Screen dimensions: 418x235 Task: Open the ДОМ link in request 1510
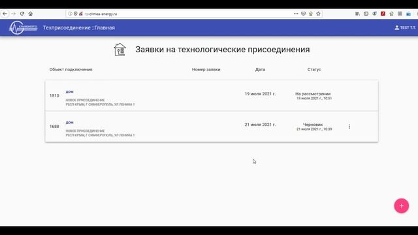click(70, 91)
